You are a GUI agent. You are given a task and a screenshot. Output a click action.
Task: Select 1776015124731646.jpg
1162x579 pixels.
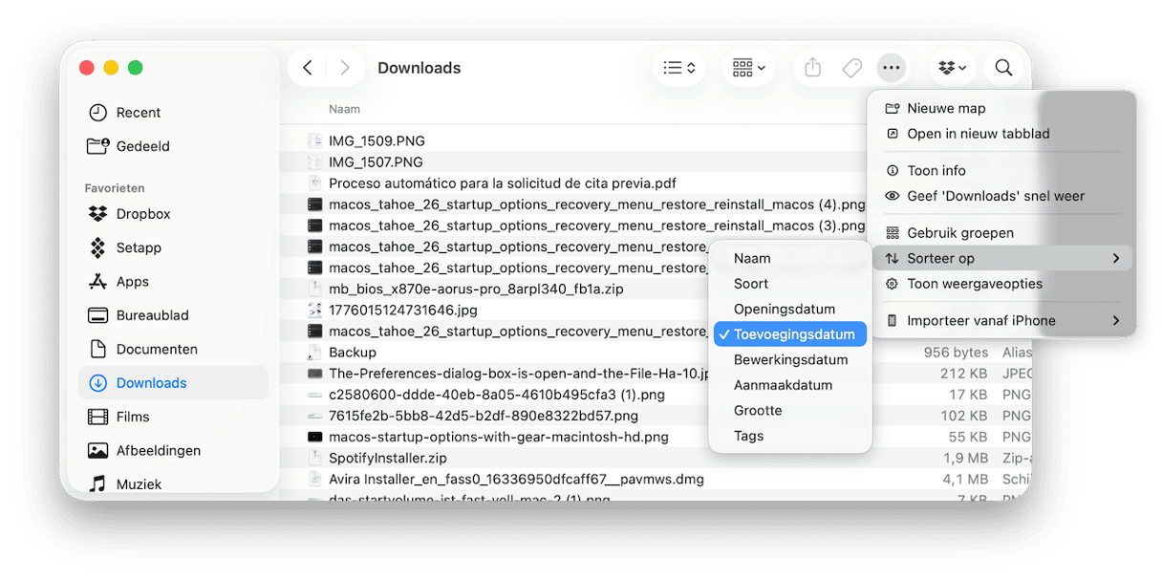click(x=403, y=311)
